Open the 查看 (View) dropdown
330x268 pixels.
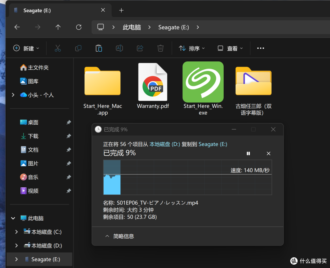click(230, 48)
